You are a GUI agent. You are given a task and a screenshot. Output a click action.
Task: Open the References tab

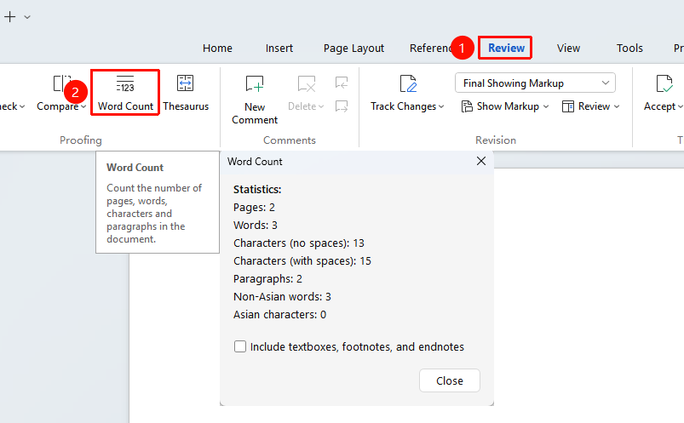(x=429, y=48)
